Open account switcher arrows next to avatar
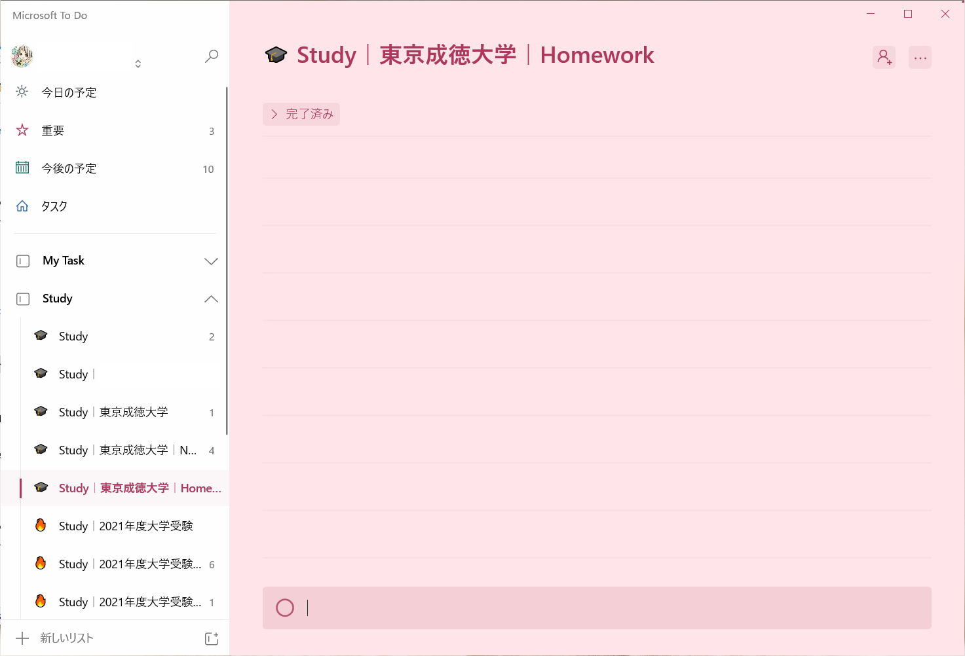Screen dimensions: 965x656 click(x=138, y=64)
